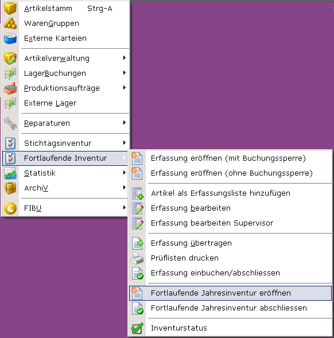Click the euro coin FIBU icon
The image size is (334, 338).
tap(10, 208)
